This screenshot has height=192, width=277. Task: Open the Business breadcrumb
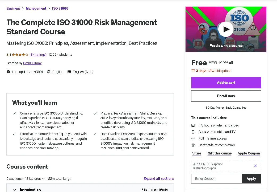[x=13, y=8]
